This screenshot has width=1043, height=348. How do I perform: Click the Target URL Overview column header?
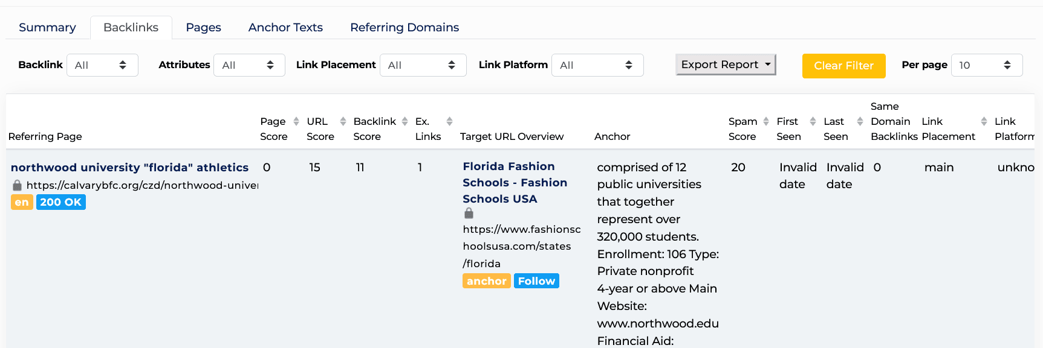point(512,136)
